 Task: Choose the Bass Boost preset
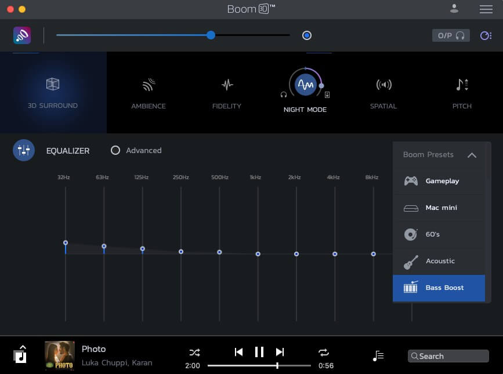click(439, 288)
